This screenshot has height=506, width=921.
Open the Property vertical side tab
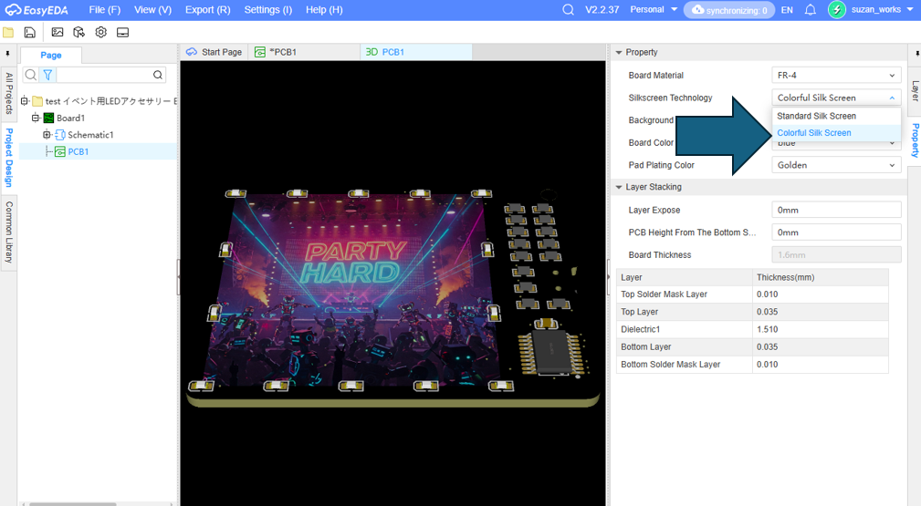click(915, 140)
